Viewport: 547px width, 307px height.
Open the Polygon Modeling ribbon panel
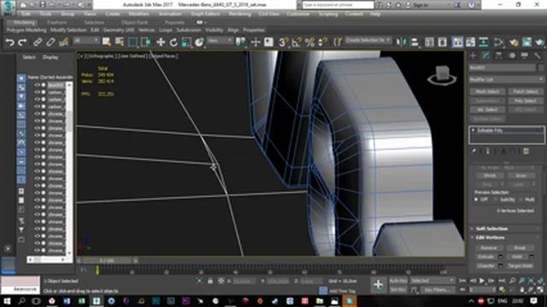pos(26,31)
